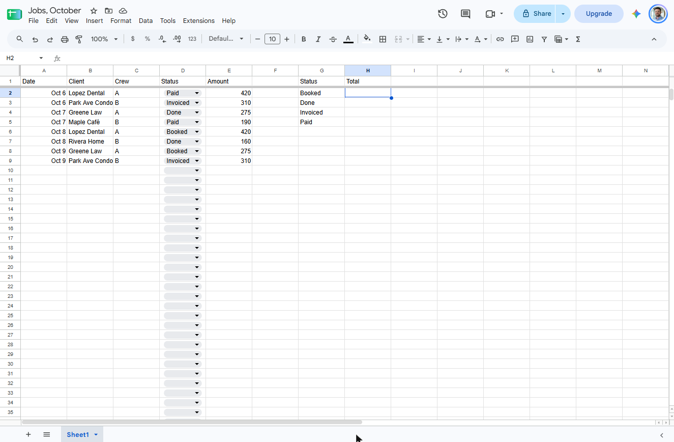Open the Data menu
674x442 pixels.
(145, 21)
